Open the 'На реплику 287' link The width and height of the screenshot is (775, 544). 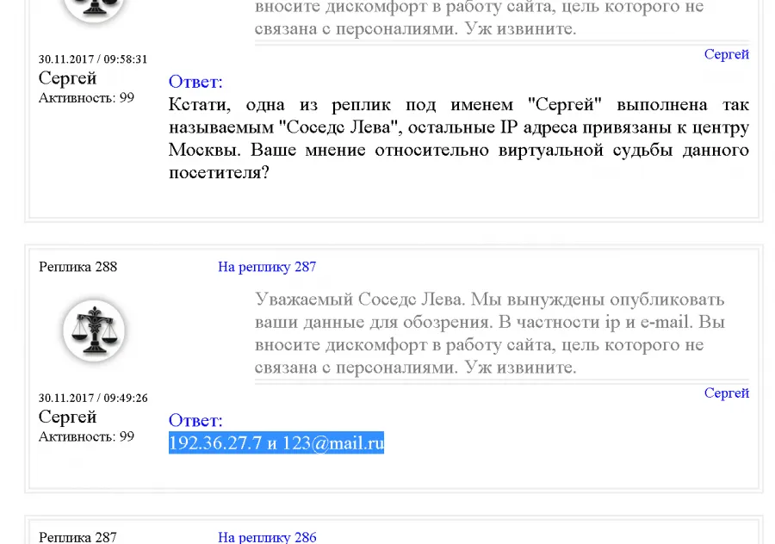(267, 267)
